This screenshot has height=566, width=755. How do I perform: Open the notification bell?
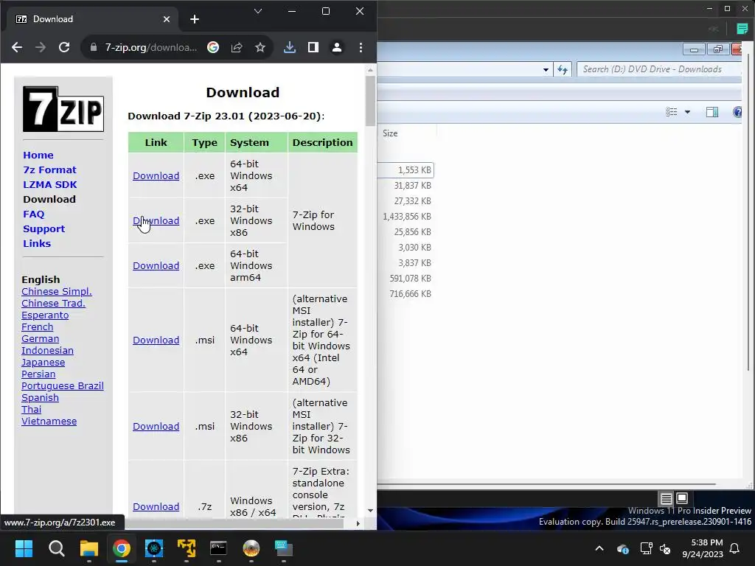(735, 548)
